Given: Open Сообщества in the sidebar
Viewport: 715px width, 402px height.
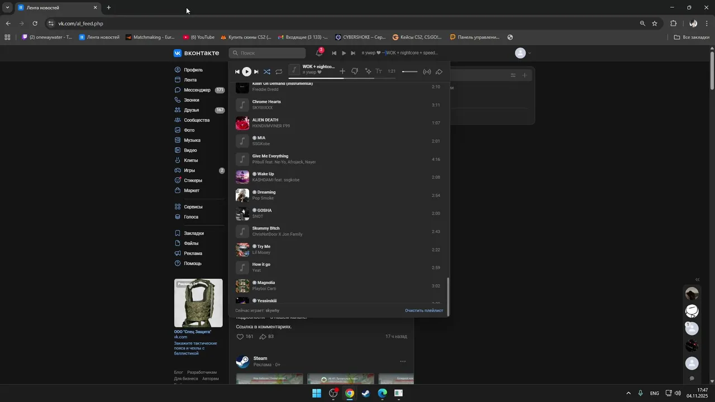Looking at the screenshot, I should [197, 120].
